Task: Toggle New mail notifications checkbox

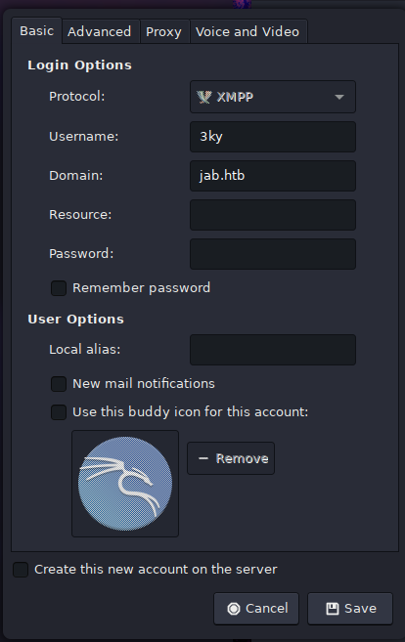Action: click(59, 384)
